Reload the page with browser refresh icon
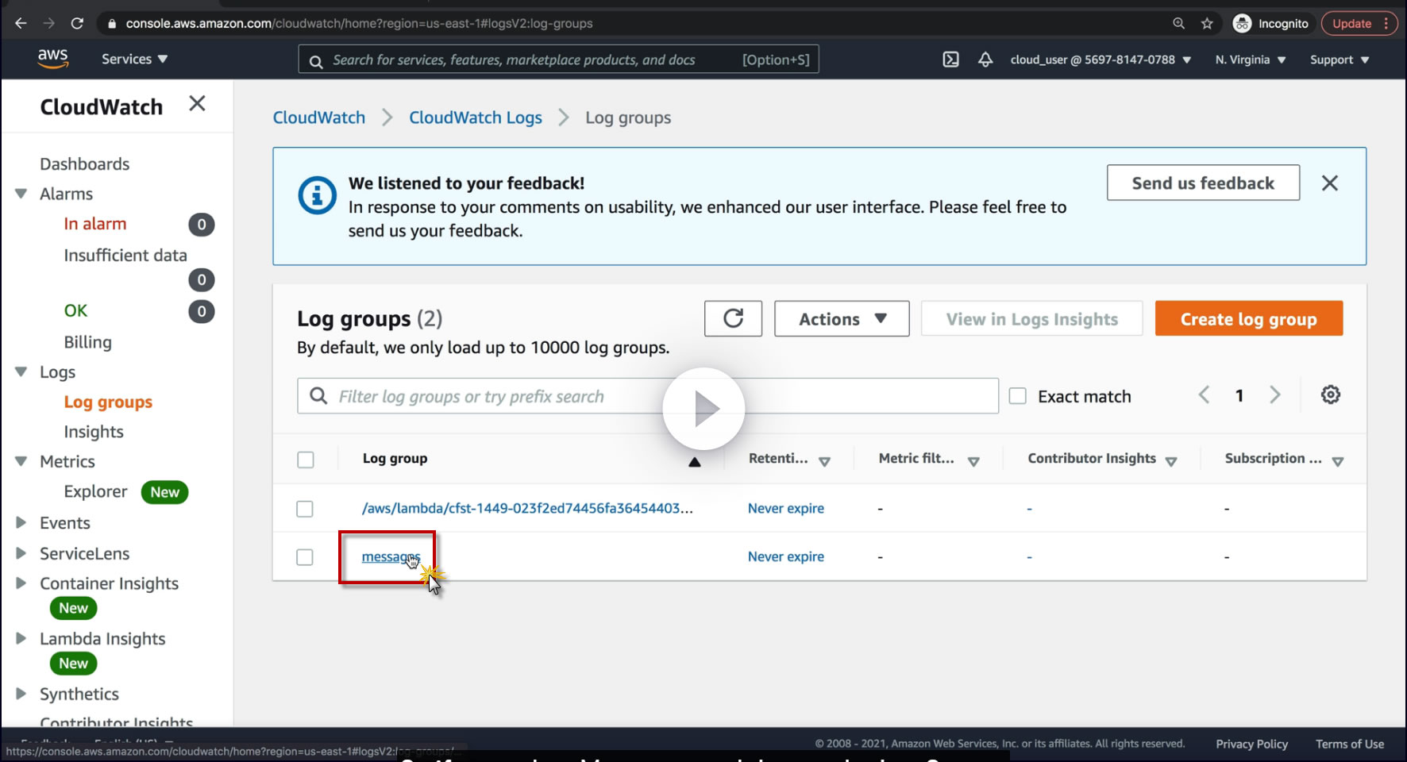The height and width of the screenshot is (762, 1407). (x=77, y=23)
